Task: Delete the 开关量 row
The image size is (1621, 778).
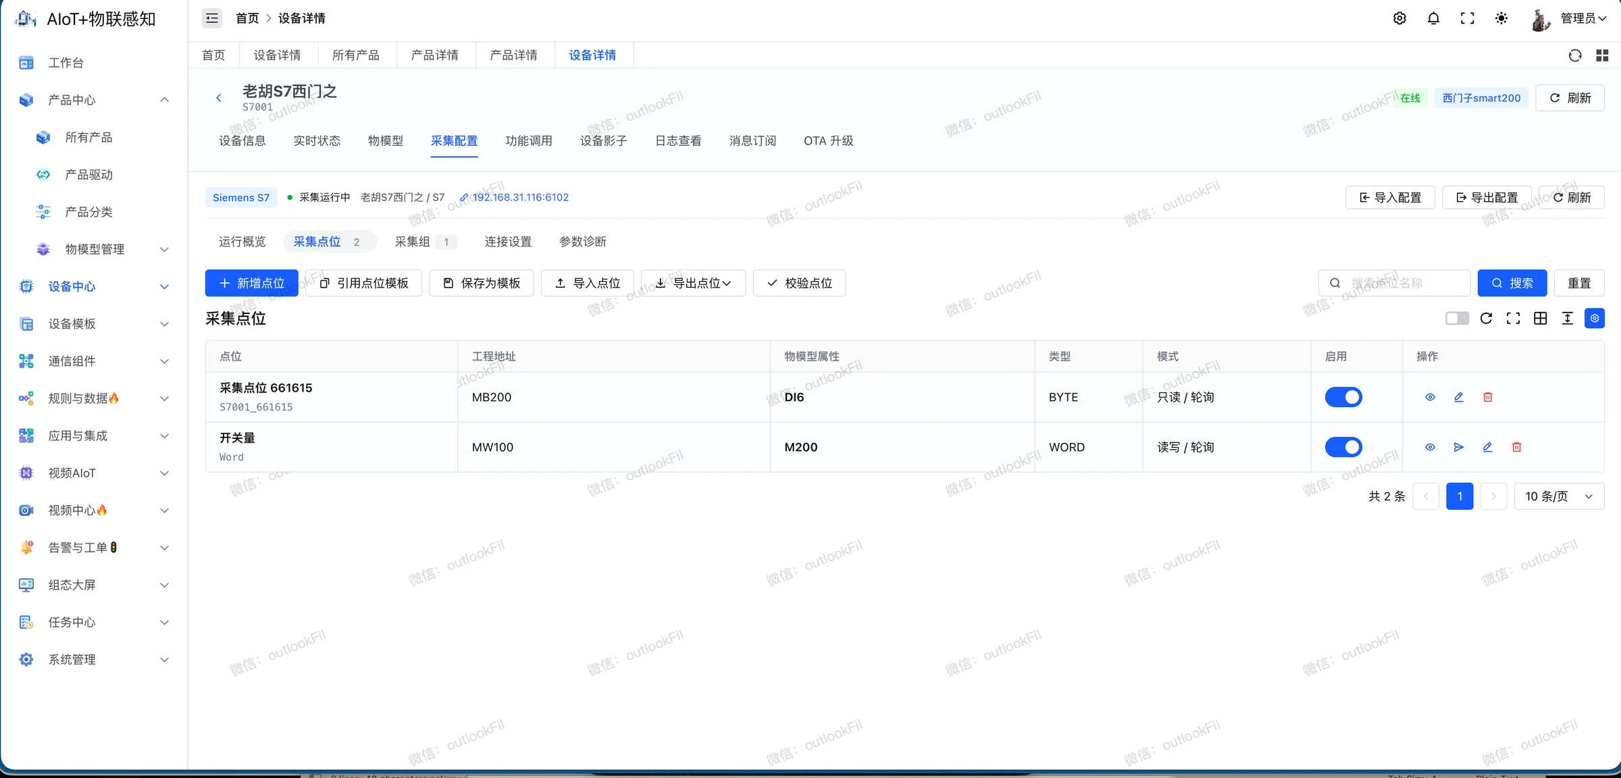Action: (1516, 447)
